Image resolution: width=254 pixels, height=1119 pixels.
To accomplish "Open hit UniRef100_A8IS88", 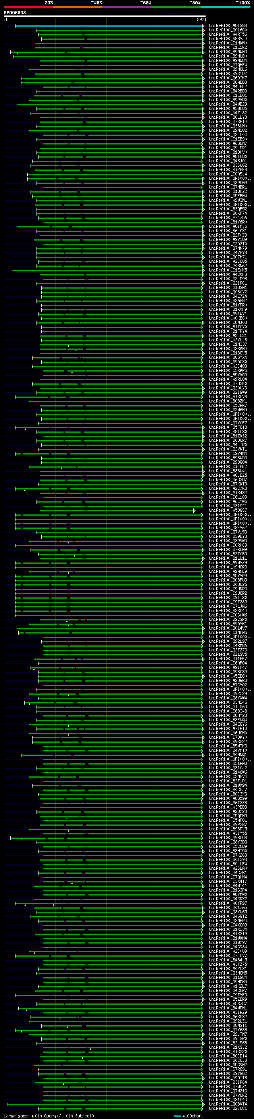I will 228,26.
